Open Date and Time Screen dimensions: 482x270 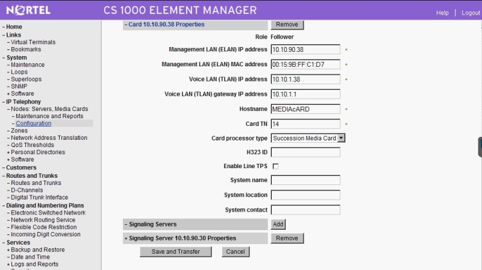[30, 257]
